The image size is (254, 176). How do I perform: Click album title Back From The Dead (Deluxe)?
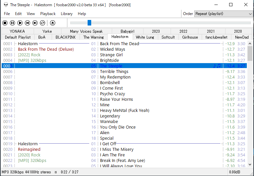click(46, 49)
